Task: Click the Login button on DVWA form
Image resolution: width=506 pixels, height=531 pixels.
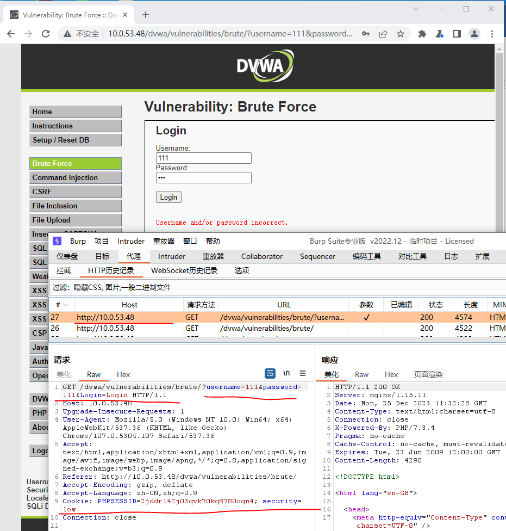Action: click(168, 197)
